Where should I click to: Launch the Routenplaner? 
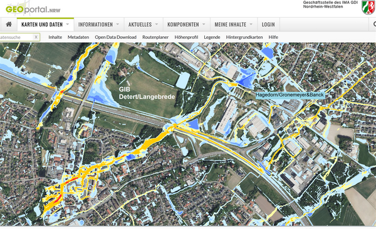tap(155, 37)
